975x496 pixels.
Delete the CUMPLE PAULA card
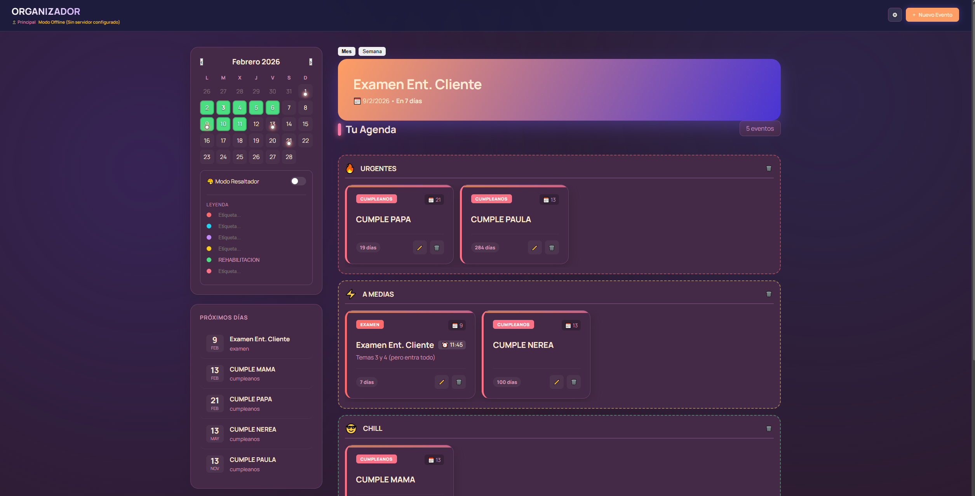tap(552, 248)
